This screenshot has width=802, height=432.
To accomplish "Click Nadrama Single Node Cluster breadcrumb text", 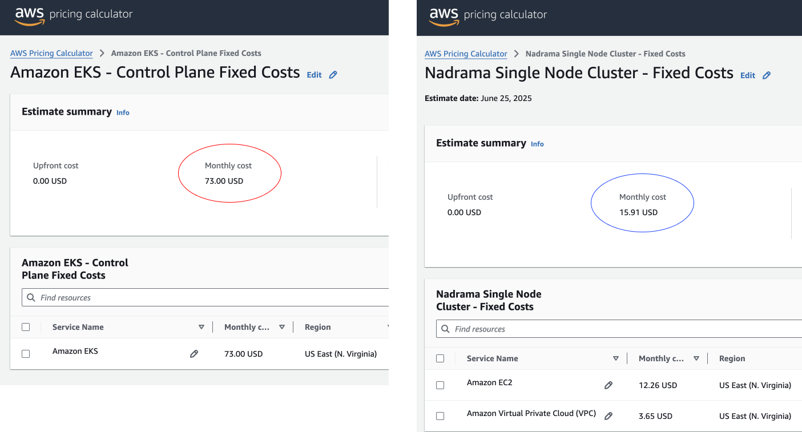I will pyautogui.click(x=606, y=54).
